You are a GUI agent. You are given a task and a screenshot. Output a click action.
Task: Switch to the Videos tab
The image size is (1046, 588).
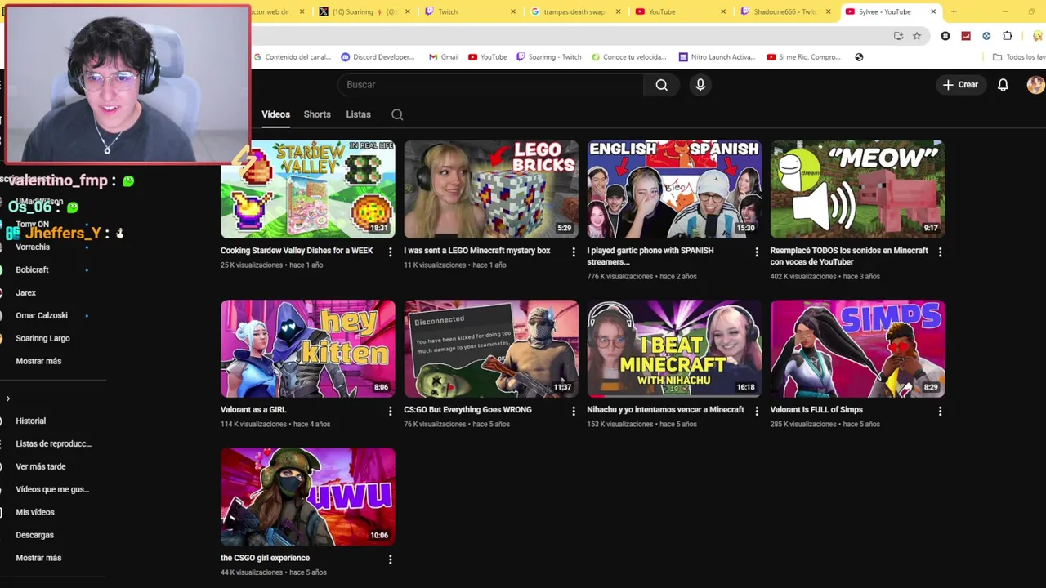coord(275,114)
